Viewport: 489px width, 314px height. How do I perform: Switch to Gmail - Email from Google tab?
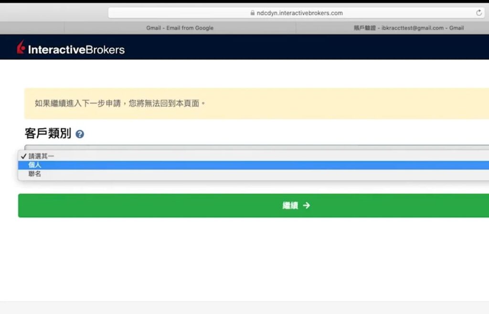[x=180, y=28]
